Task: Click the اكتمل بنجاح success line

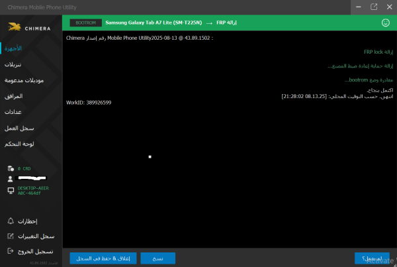Action: point(380,90)
